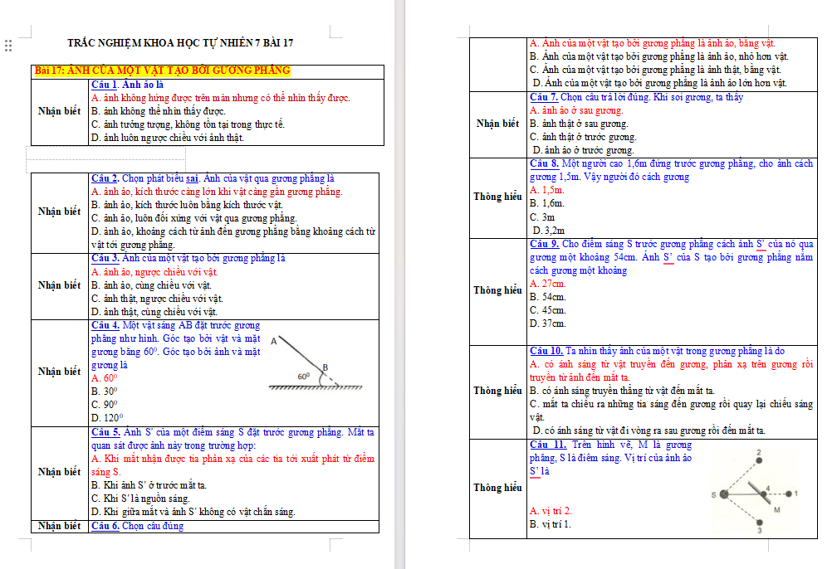
Task: Click answer 'B. Khi ảnh S′ ở trước mắt ta'
Action: (x=149, y=485)
